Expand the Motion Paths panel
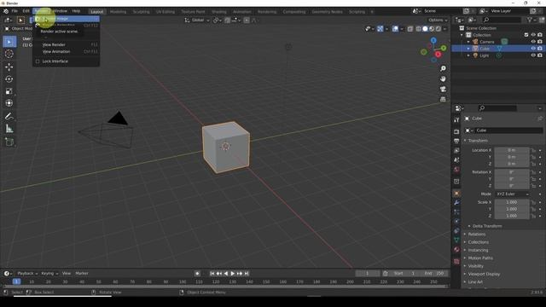 tap(479, 258)
